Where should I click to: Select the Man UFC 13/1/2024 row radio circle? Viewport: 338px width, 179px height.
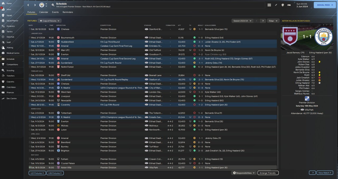pos(30,50)
